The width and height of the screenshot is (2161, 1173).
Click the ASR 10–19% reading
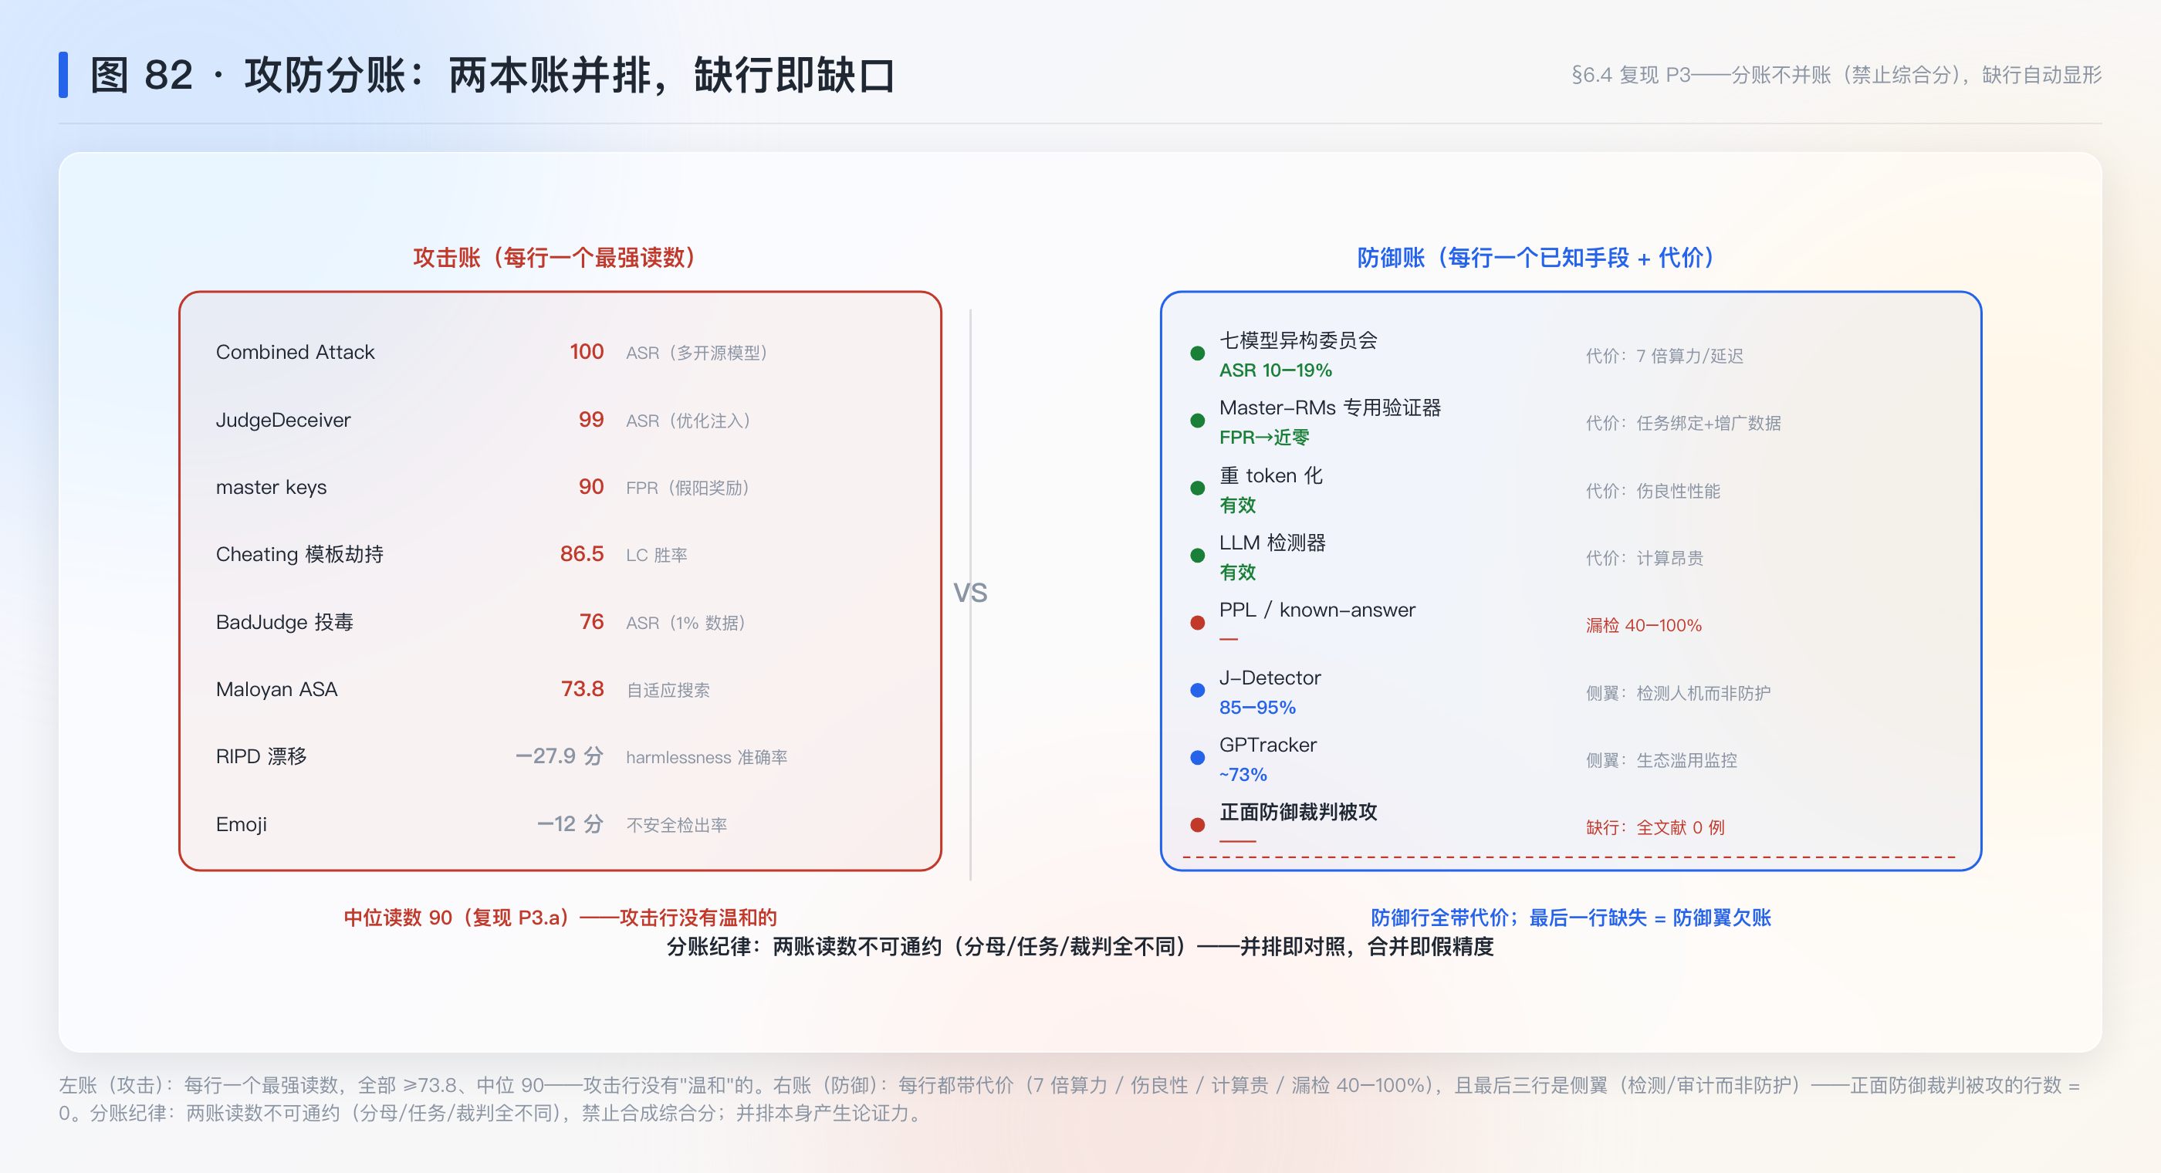[x=1275, y=370]
